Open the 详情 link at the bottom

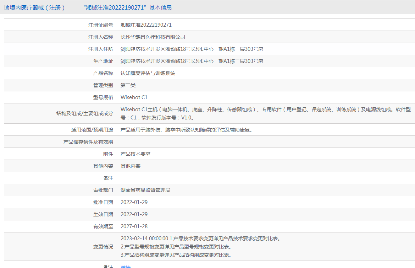pos(126,267)
